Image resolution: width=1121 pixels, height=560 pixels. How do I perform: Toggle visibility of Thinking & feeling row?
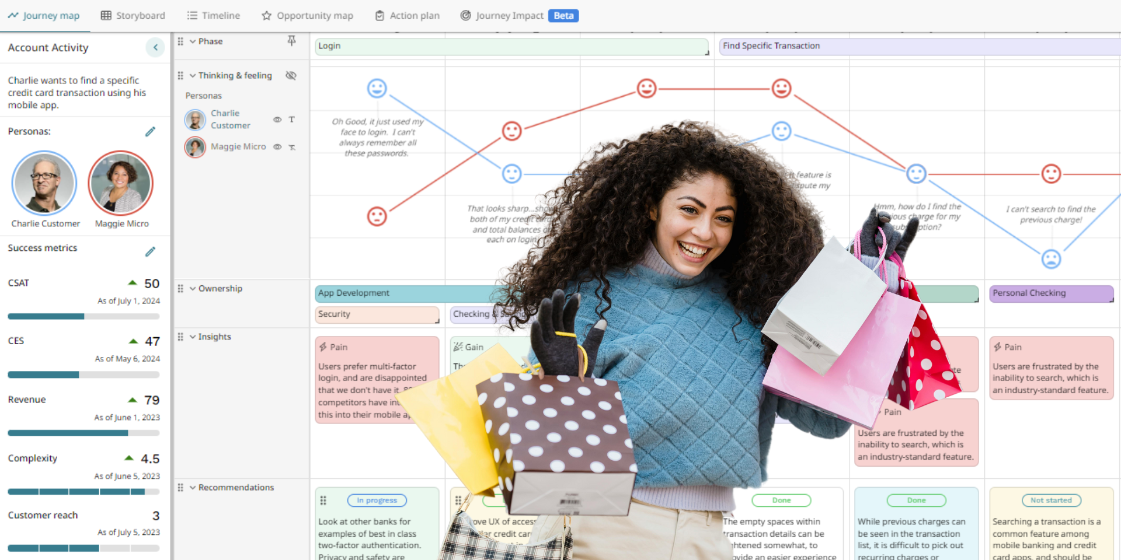click(291, 76)
